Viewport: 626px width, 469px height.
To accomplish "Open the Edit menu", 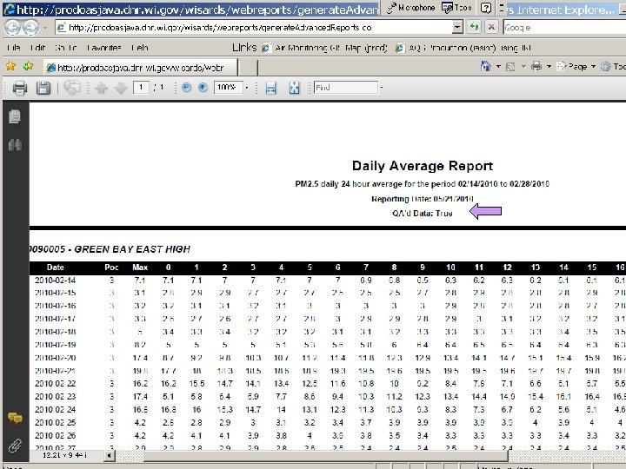I will [x=38, y=48].
